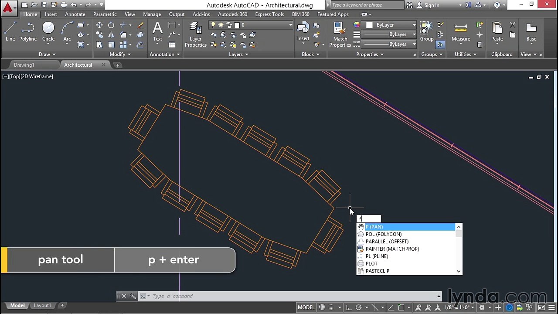
Task: Activate the Rotate tool
Action: pos(111,25)
